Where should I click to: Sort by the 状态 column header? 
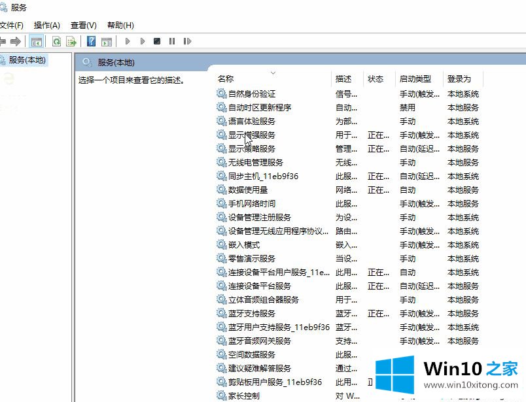376,78
